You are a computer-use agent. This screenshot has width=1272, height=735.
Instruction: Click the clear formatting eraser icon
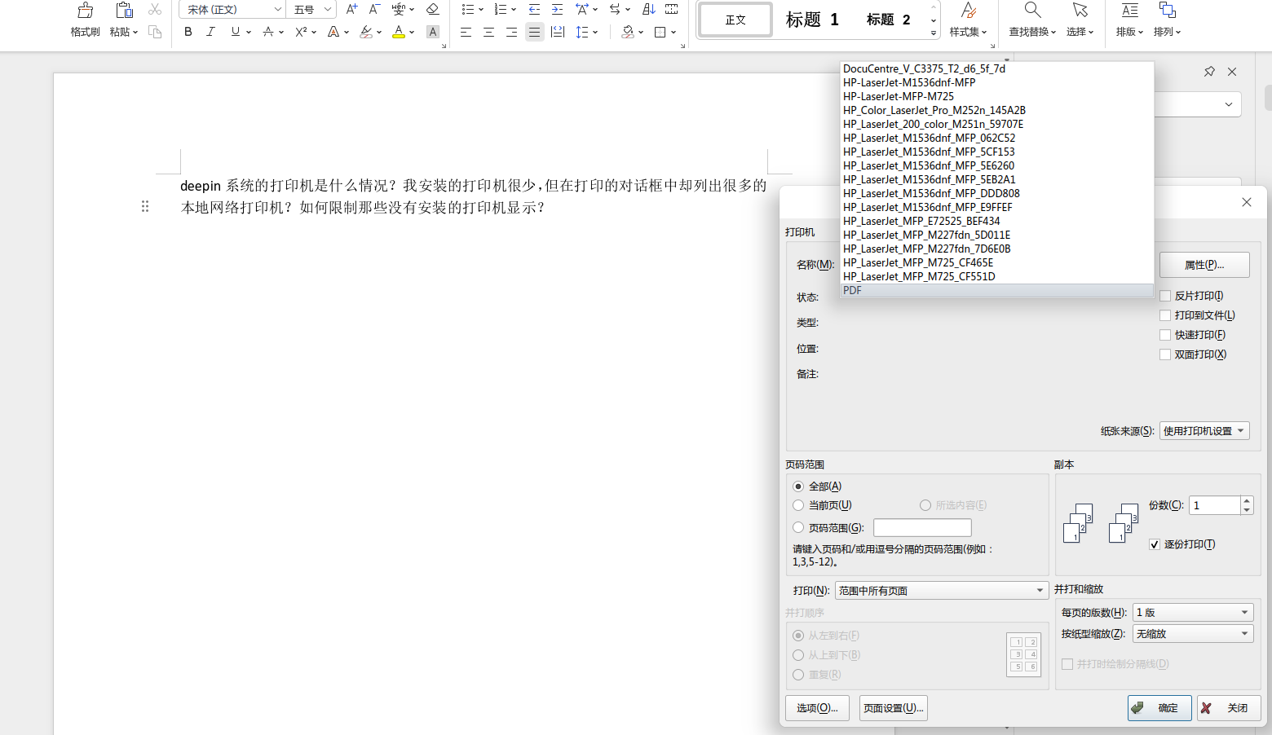click(x=433, y=10)
